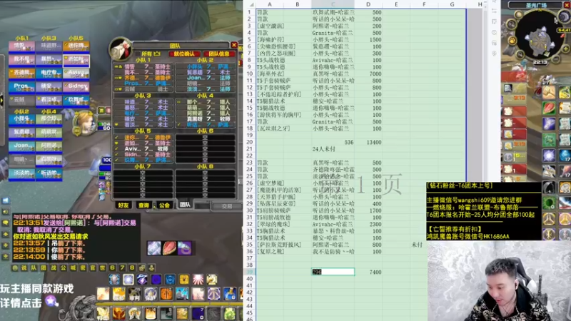
Task: Click chat scroll-down arrow icon
Action: tap(6, 245)
